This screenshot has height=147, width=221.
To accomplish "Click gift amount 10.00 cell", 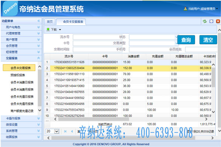I will click(x=175, y=110).
